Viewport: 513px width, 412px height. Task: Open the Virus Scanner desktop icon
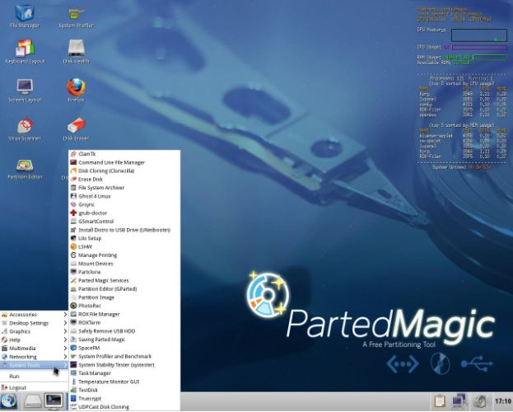coord(25,129)
